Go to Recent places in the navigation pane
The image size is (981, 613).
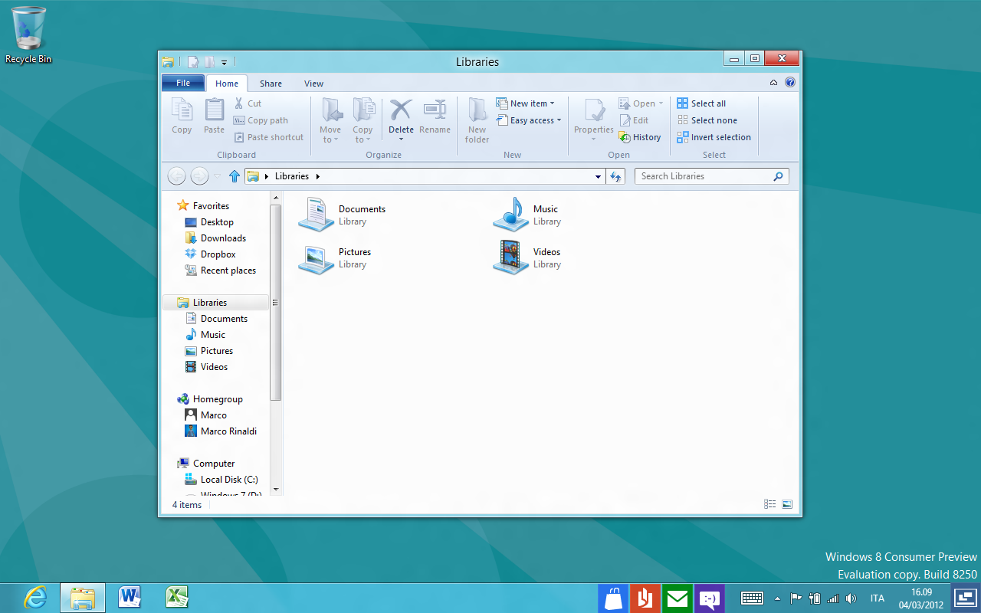pos(221,270)
